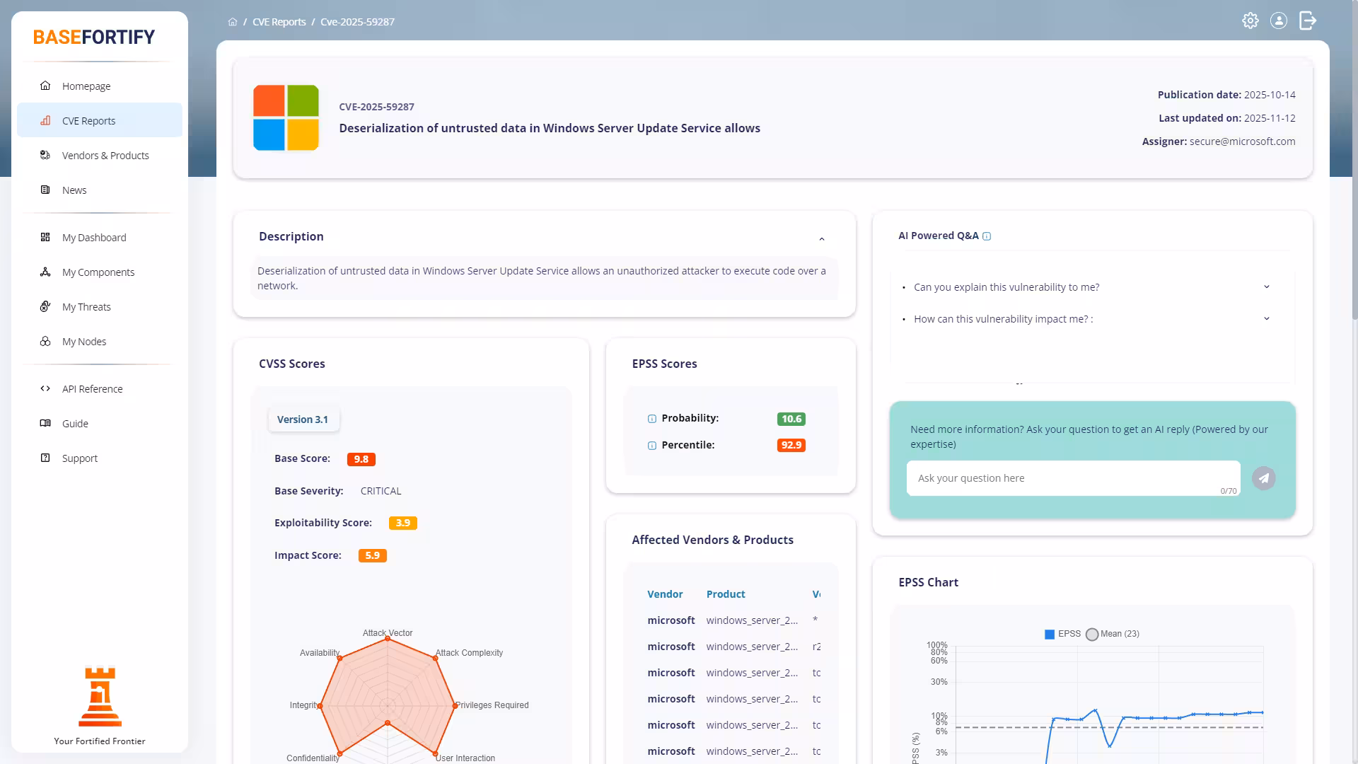1358x764 pixels.
Task: Submit question via the paper plane icon
Action: point(1264,478)
